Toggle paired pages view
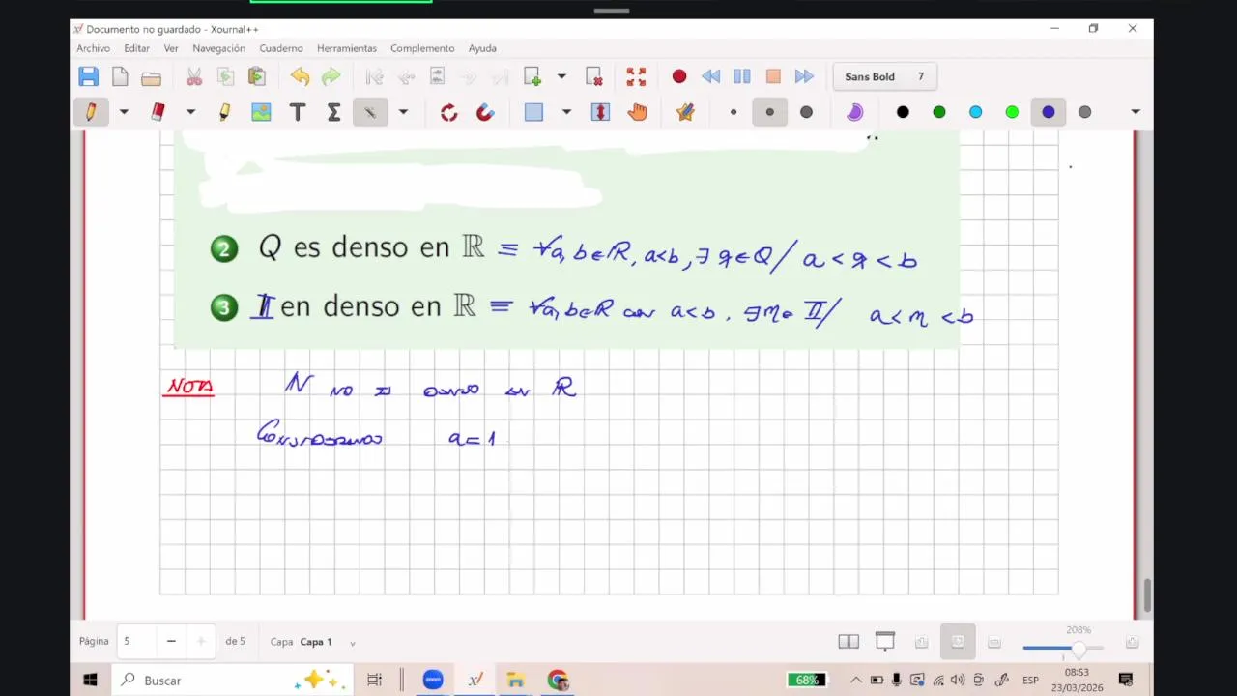 849,642
